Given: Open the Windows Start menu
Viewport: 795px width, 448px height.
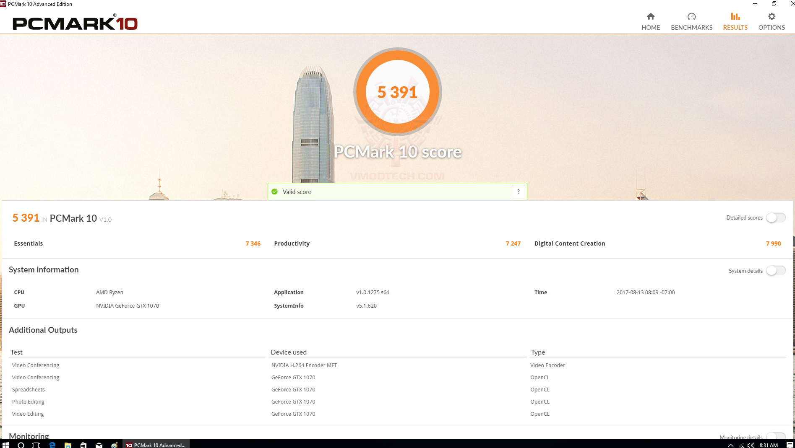Looking at the screenshot, I should point(6,444).
